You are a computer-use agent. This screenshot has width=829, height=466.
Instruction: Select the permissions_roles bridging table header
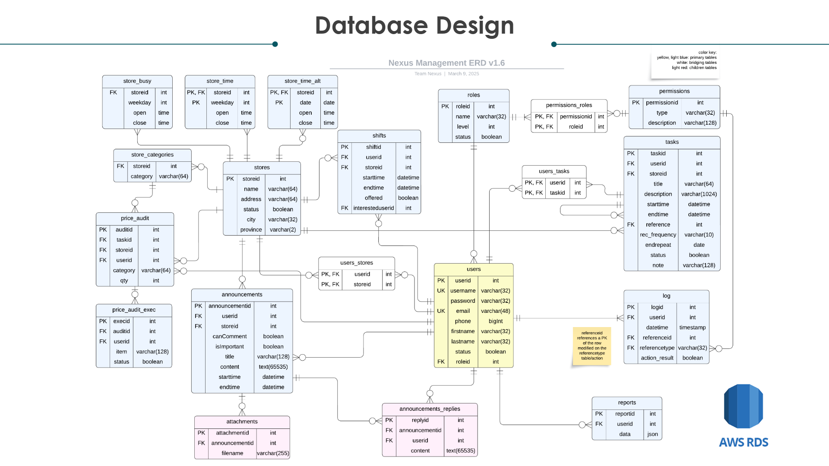coord(569,105)
